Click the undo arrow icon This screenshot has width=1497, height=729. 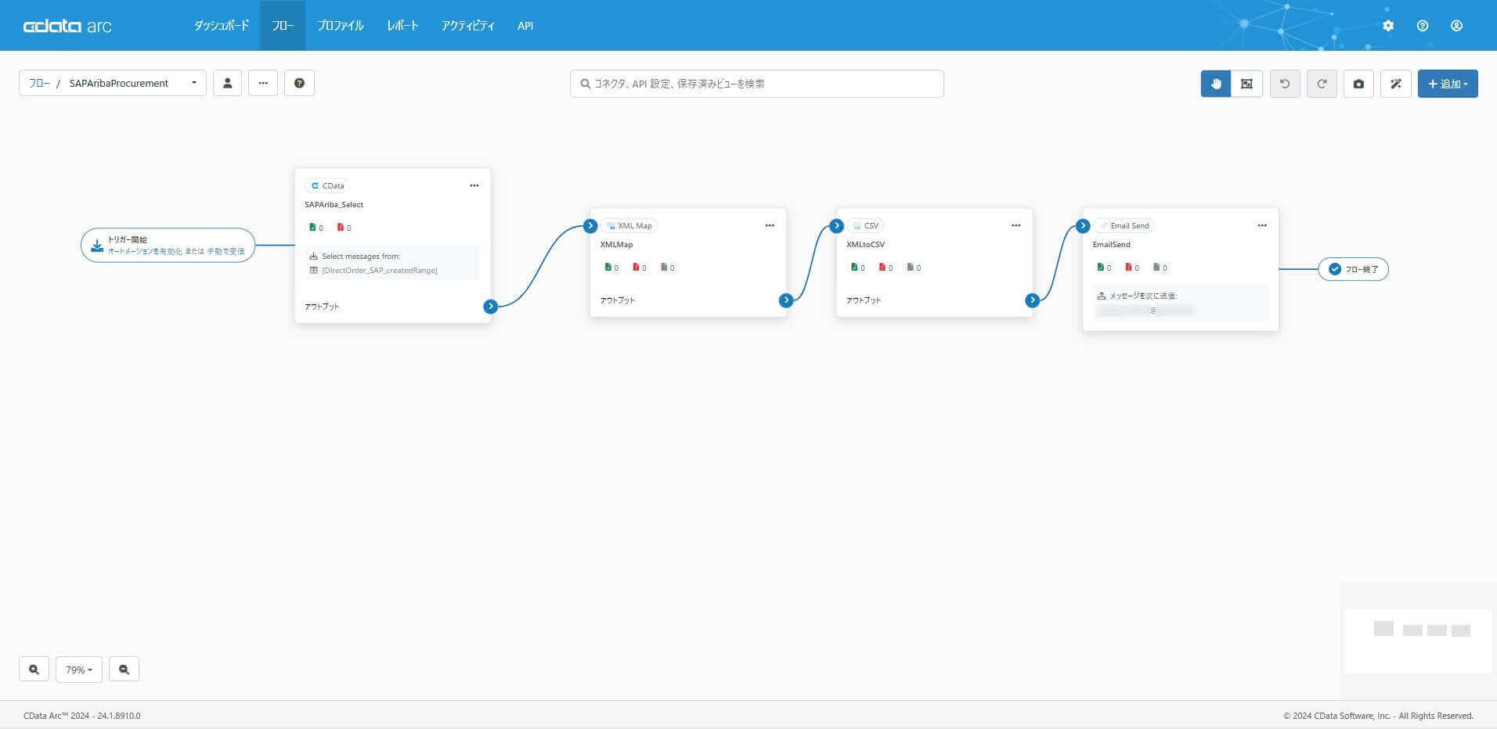(x=1285, y=84)
